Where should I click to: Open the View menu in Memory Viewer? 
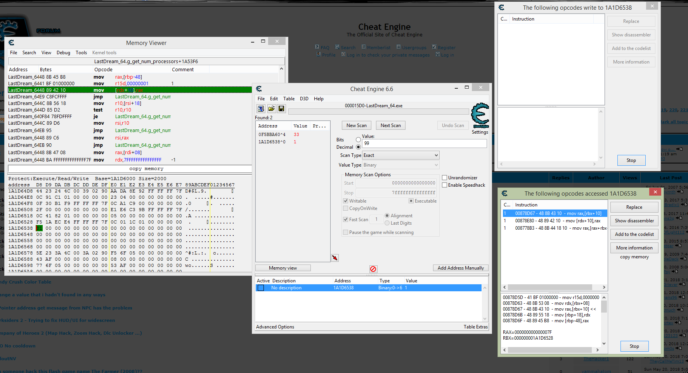pos(46,53)
